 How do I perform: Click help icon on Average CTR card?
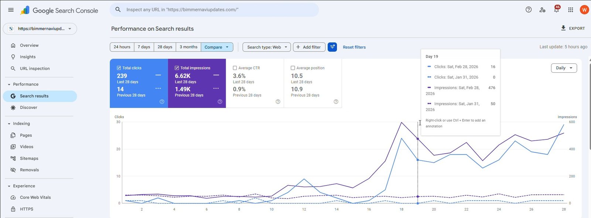(278, 101)
